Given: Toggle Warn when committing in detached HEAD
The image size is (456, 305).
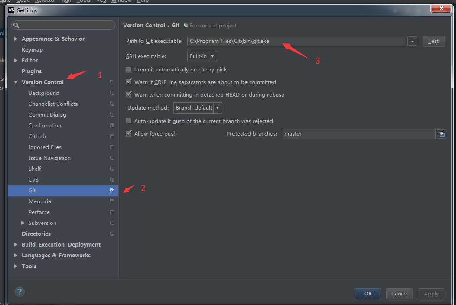Looking at the screenshot, I should point(128,94).
